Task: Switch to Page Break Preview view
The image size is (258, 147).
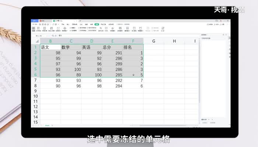Action: 38,29
